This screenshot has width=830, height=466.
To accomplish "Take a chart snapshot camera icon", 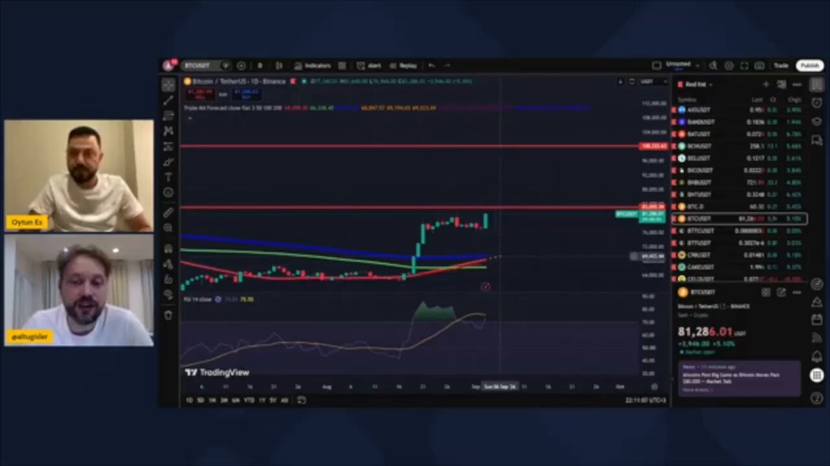I will 760,66.
